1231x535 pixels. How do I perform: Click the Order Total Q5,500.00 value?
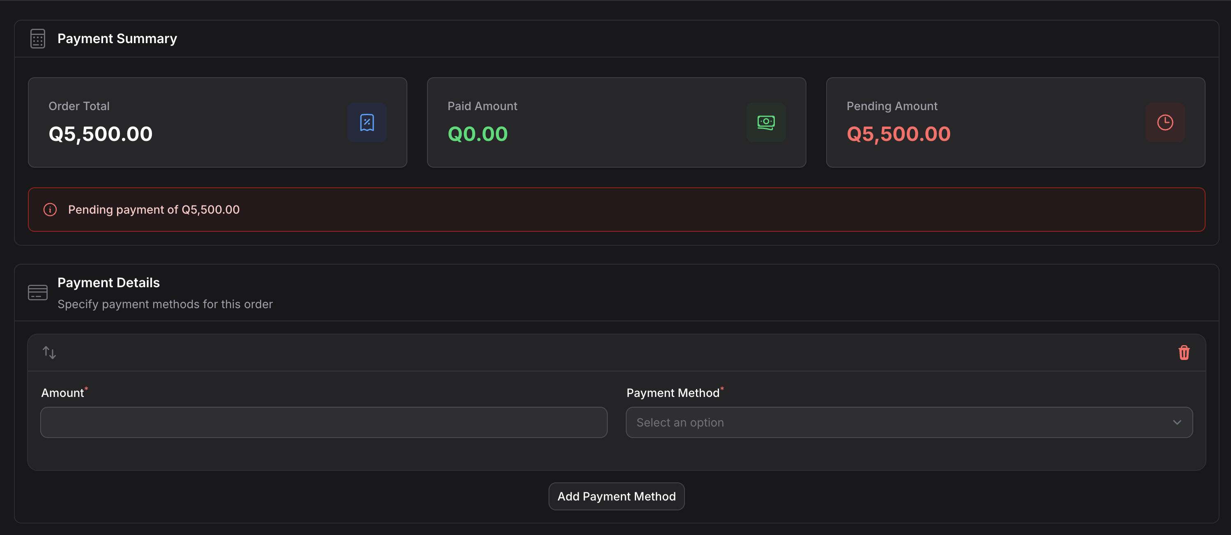coord(100,134)
